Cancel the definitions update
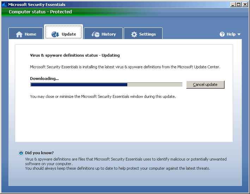Viewport: 250px width, 194px height. 205,85
